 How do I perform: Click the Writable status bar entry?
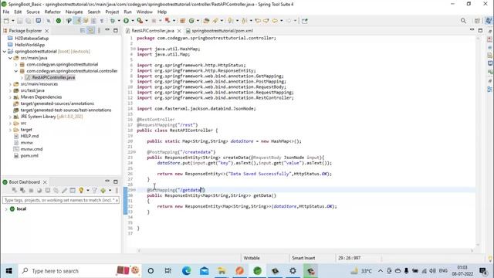click(x=252, y=258)
